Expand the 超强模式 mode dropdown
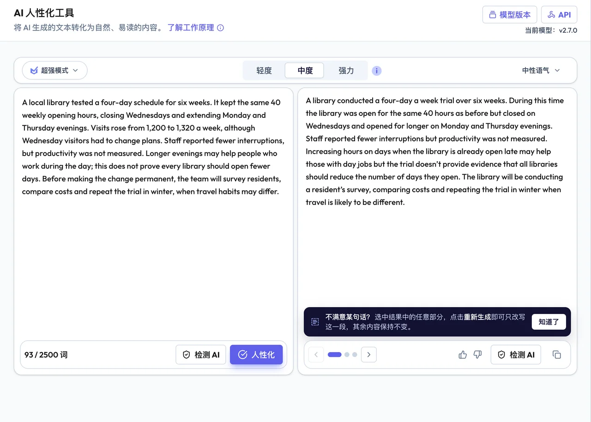This screenshot has width=591, height=422. (54, 70)
